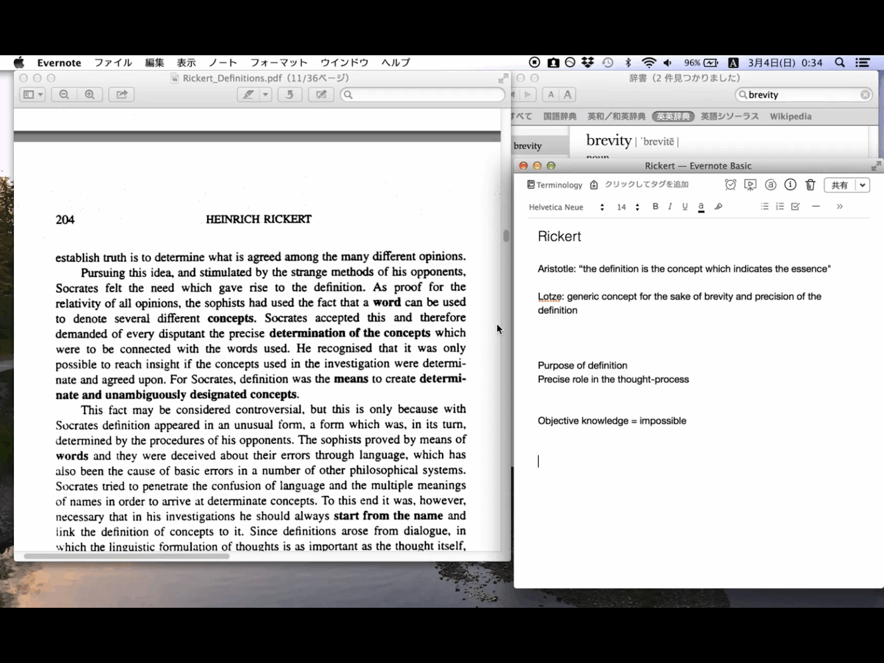Toggle bold formatting in Evernote
884x663 pixels.
tap(655, 207)
